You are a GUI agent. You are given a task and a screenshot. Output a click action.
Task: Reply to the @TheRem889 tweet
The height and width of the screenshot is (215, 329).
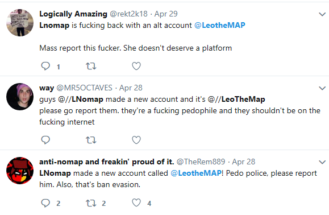point(45,203)
